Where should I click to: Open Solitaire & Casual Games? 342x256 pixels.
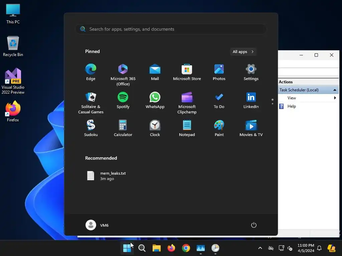tap(91, 103)
